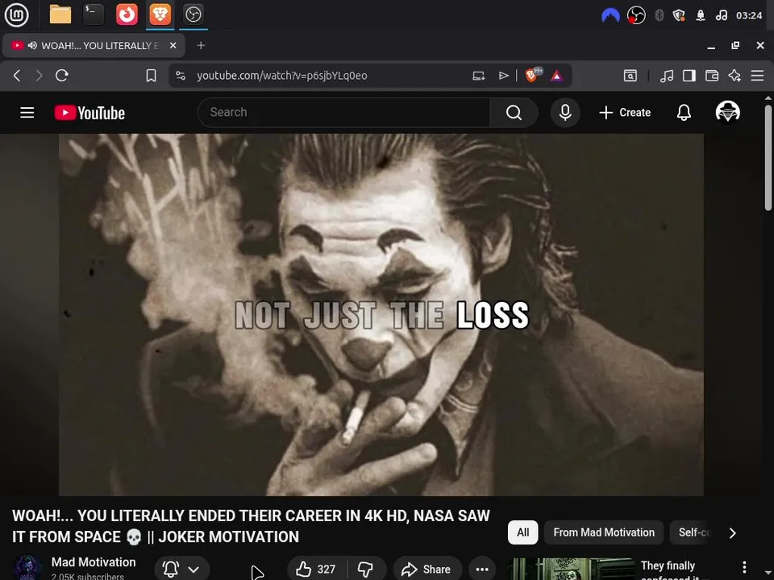The image size is (774, 580).
Task: Click the youtube.com URL address field
Action: pos(282,76)
